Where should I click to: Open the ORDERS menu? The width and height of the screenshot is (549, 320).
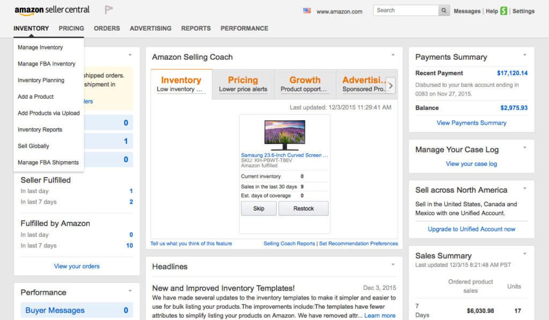tap(107, 28)
